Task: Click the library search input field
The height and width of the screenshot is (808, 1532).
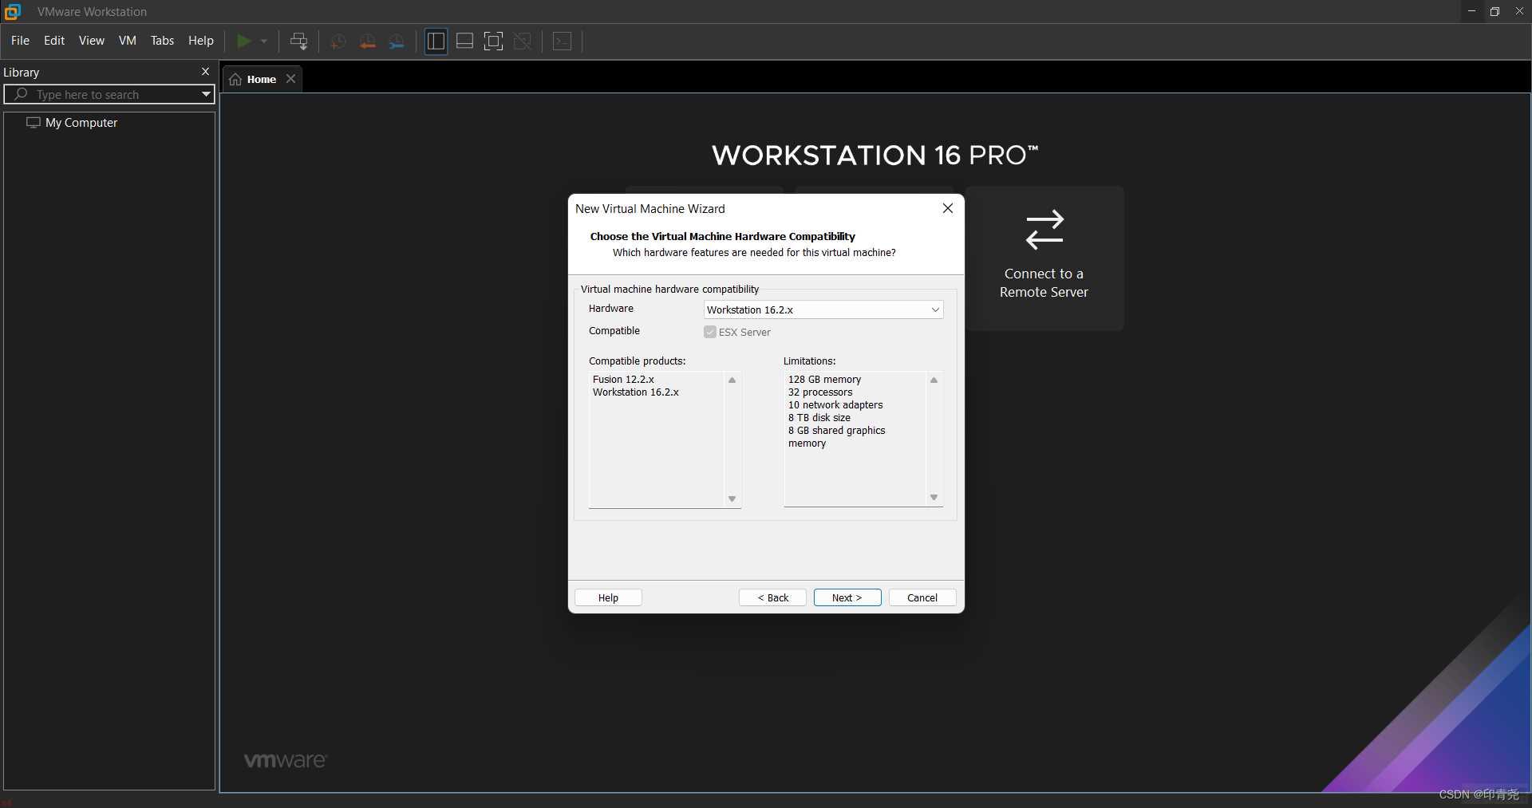Action: [109, 94]
